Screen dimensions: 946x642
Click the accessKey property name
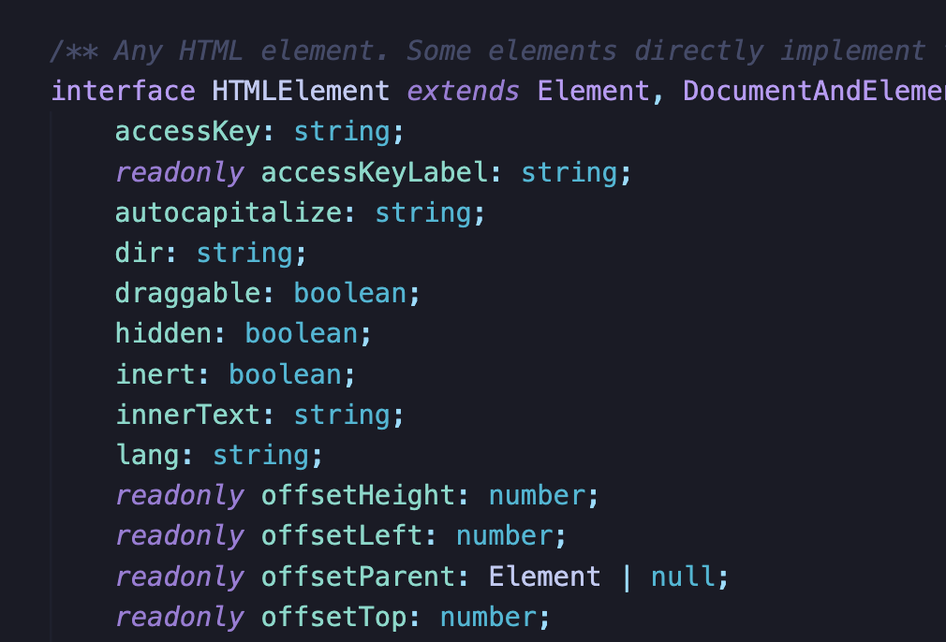pos(187,132)
